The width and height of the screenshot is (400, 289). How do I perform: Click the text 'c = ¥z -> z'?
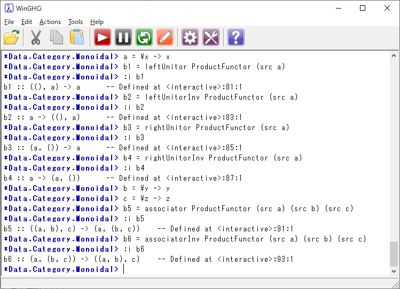147,198
